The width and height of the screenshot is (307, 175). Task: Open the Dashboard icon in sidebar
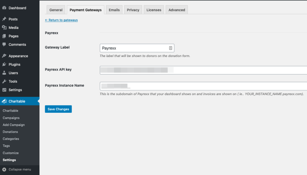point(4,8)
